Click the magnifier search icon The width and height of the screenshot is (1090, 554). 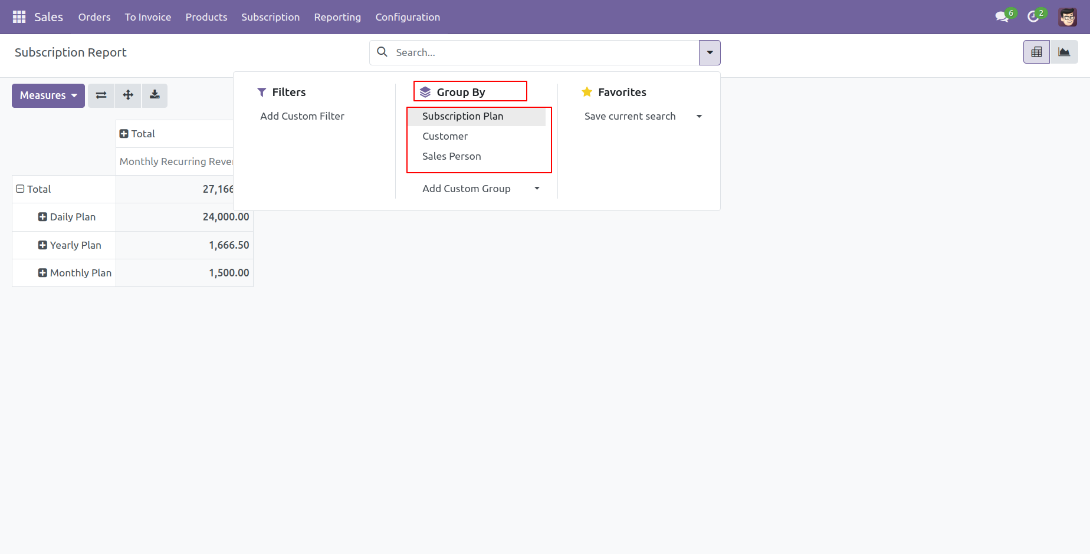pyautogui.click(x=382, y=52)
